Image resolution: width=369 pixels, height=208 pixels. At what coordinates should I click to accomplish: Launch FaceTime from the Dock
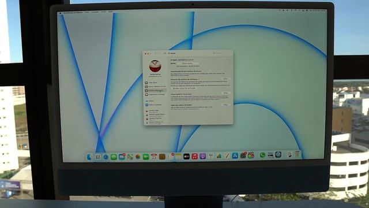[146, 157]
